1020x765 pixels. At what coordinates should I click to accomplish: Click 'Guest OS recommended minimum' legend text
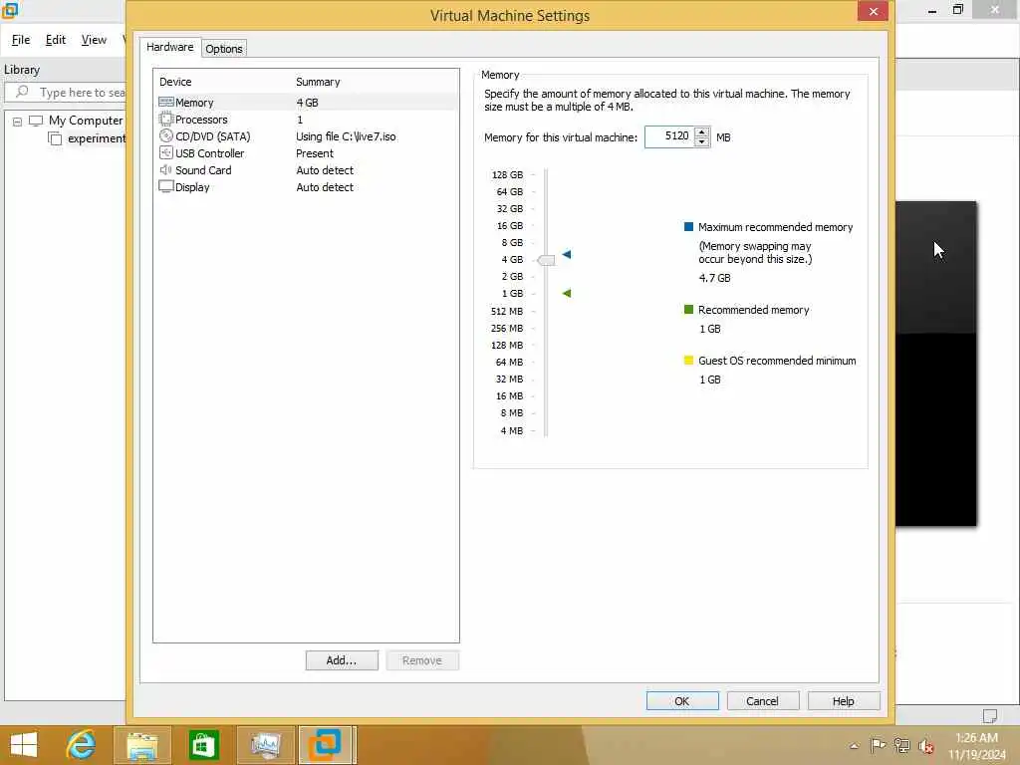(777, 361)
